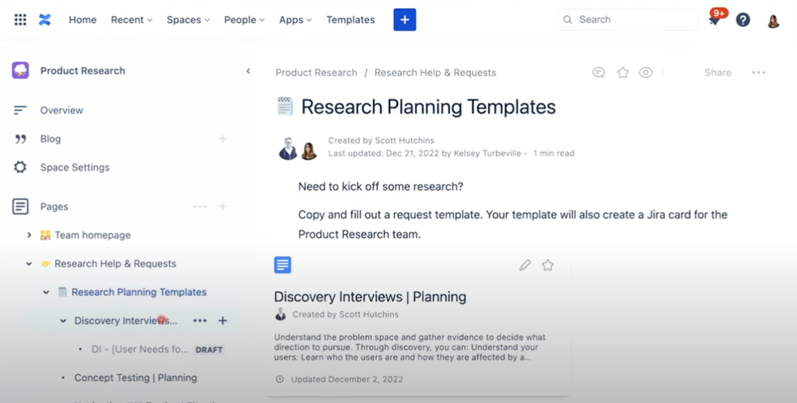Expand the Team homepage tree item
Viewport: 797px width, 403px height.
[x=29, y=235]
